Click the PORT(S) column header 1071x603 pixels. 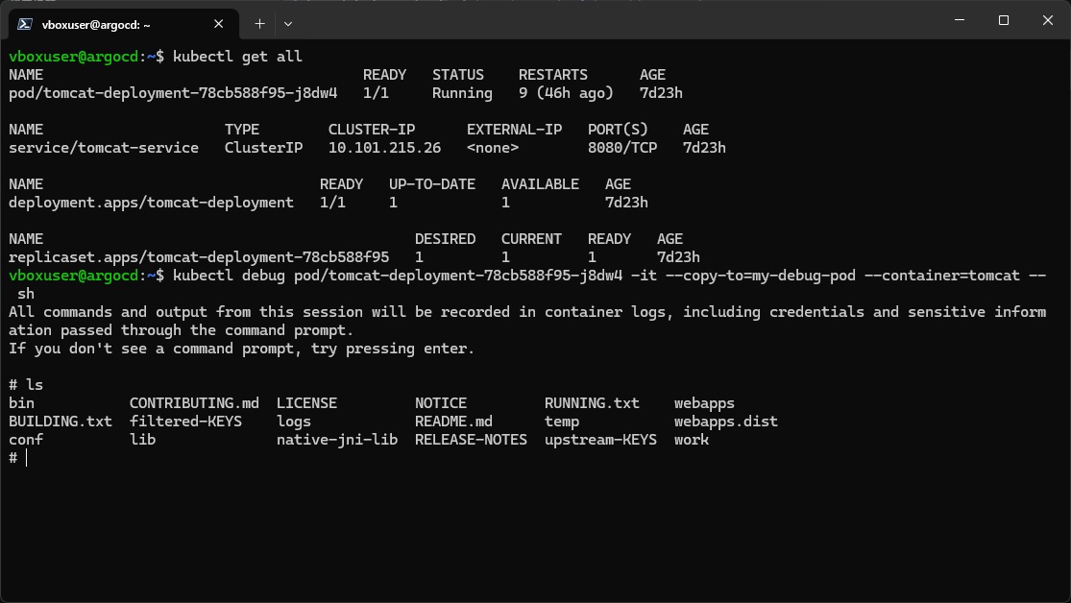[x=618, y=129]
